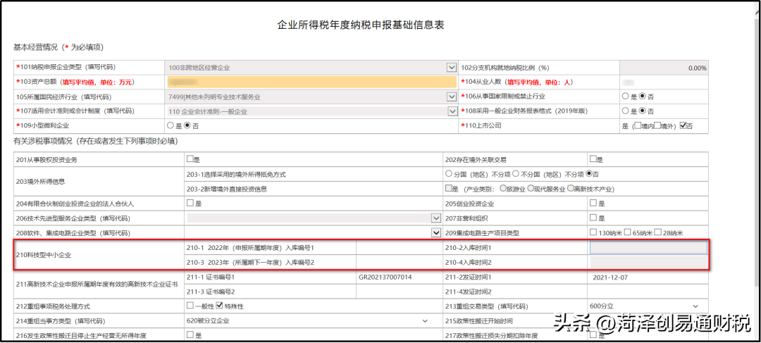Check 是 for 204有限合伙制创业投资企业的法人合伙人

[x=190, y=204]
